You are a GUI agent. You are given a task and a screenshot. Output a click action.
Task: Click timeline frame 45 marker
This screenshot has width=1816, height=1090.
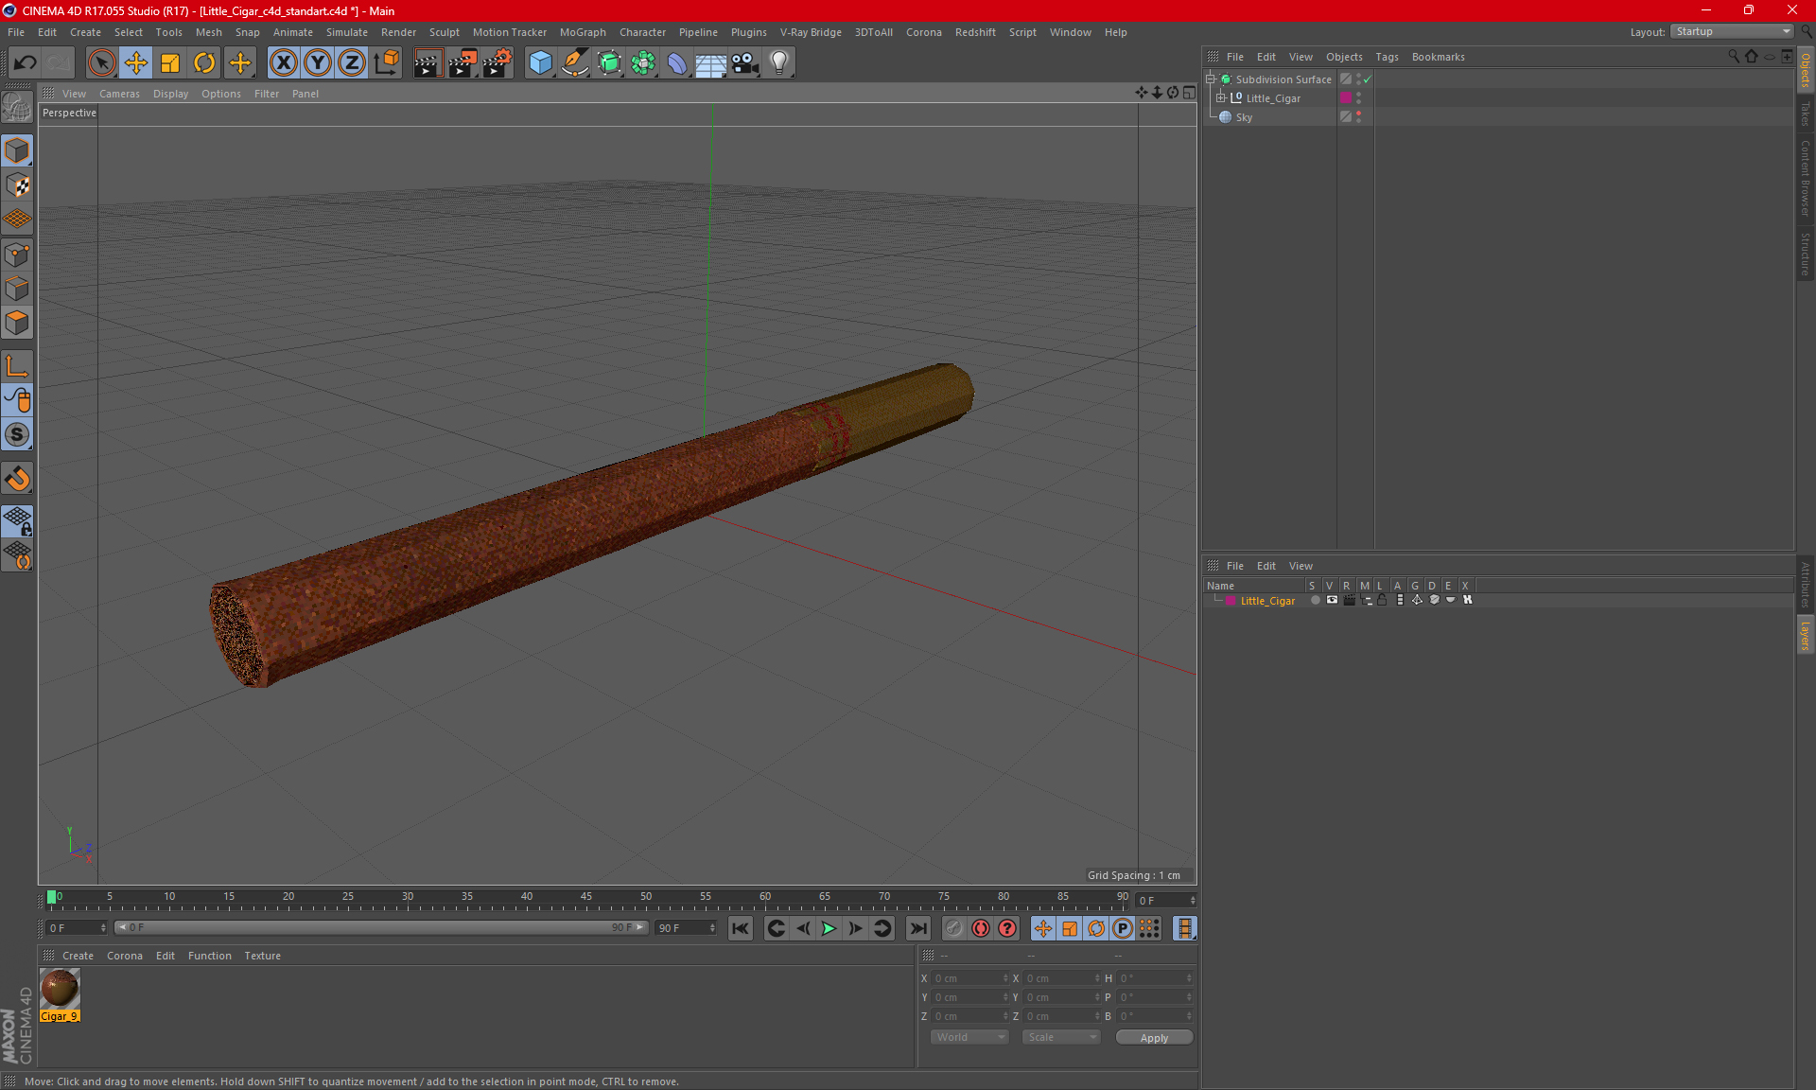coord(586,897)
